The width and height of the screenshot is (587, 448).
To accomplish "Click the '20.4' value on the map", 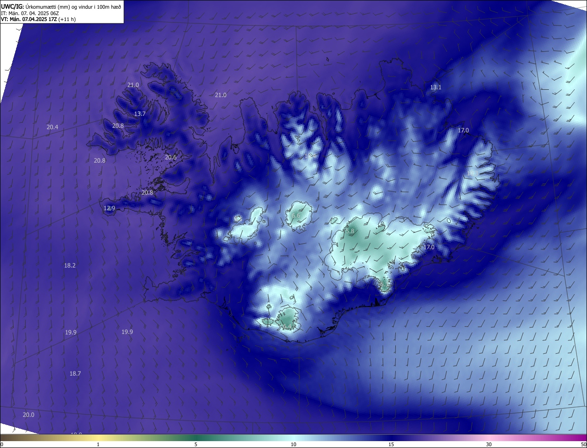I will pyautogui.click(x=52, y=127).
